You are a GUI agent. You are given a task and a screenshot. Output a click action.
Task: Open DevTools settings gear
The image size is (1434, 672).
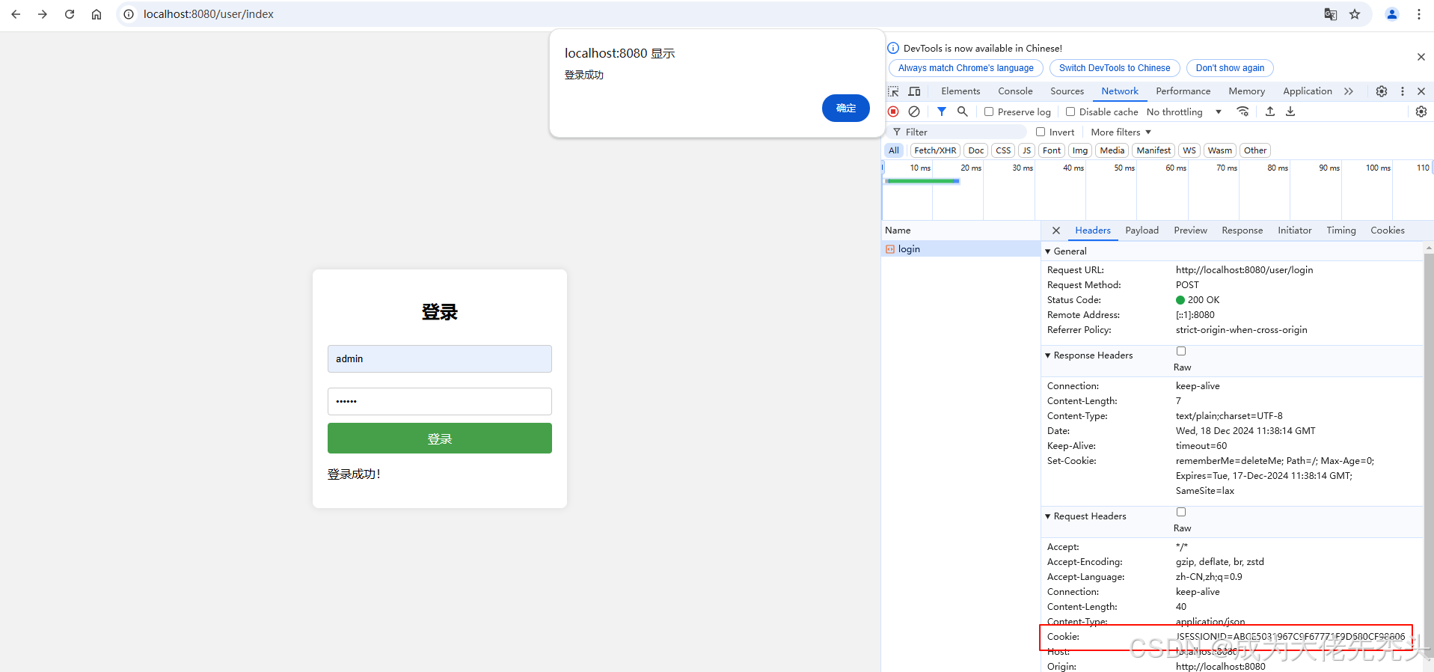point(1382,91)
